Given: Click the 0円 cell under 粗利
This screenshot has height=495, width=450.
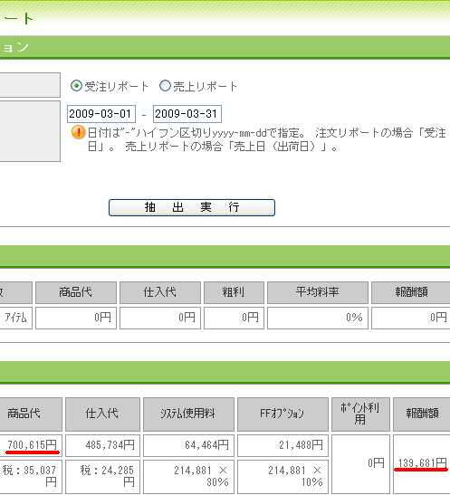Looking at the screenshot, I should pos(234,318).
